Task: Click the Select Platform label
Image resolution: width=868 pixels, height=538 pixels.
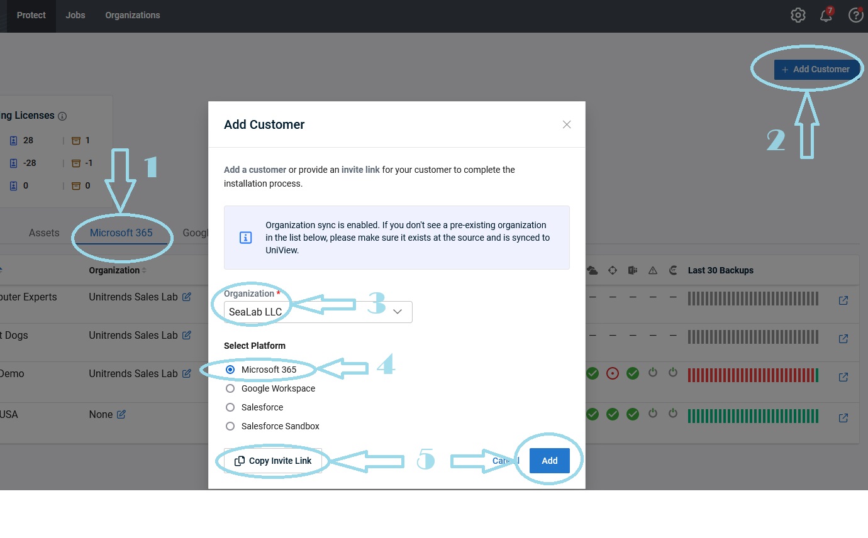Action: (x=255, y=346)
